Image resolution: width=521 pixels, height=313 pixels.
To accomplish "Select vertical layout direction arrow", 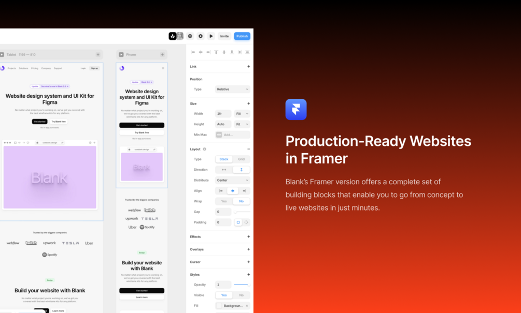I will tap(241, 170).
